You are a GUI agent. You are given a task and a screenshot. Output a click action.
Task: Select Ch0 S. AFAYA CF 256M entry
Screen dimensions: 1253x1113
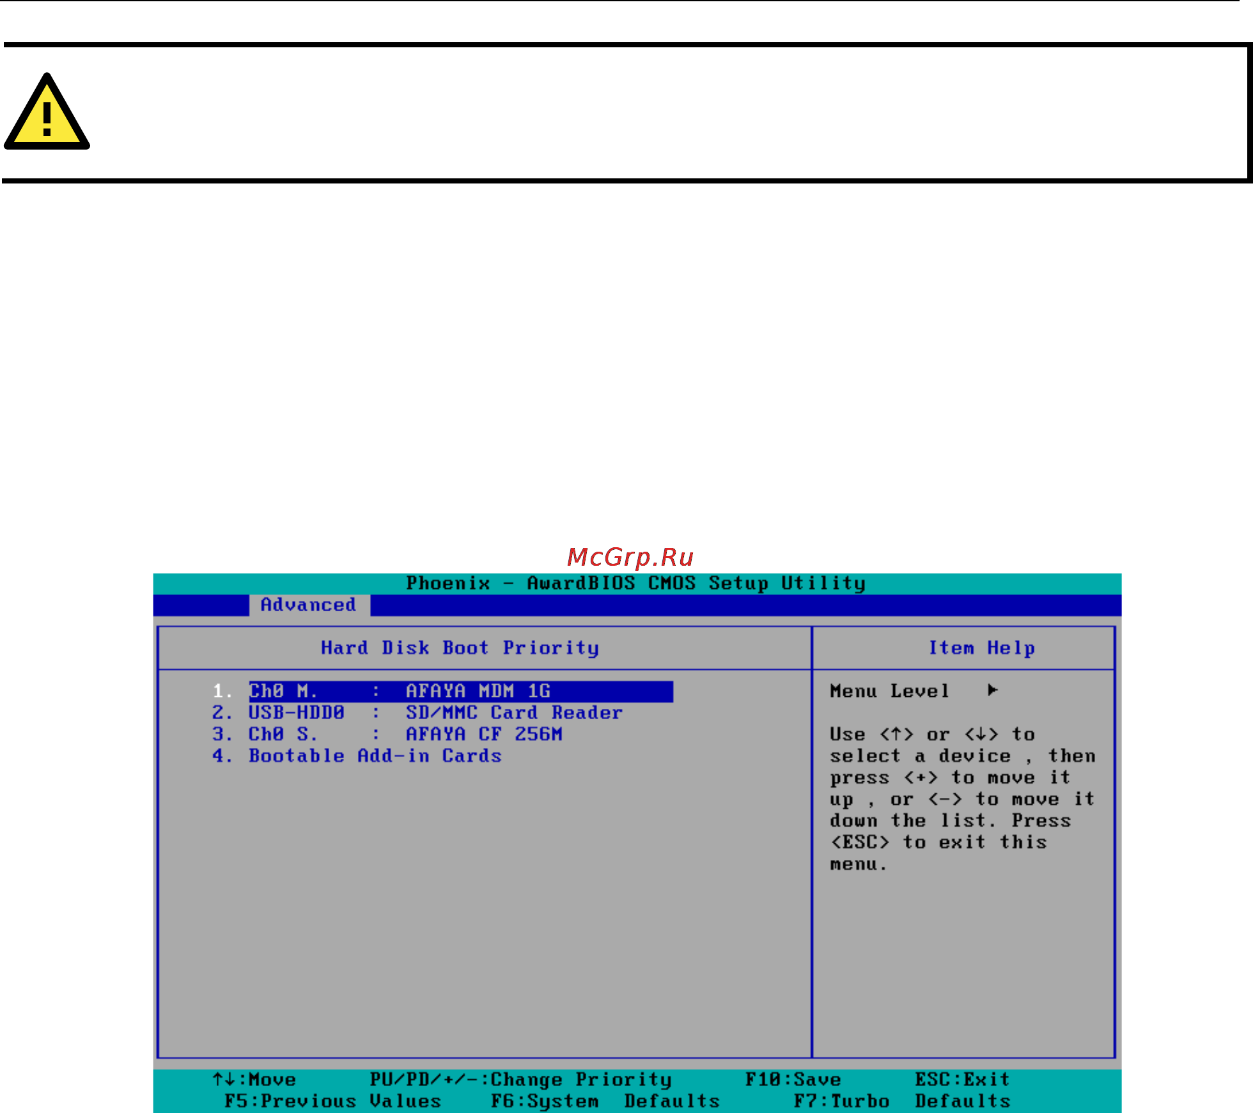click(x=387, y=735)
